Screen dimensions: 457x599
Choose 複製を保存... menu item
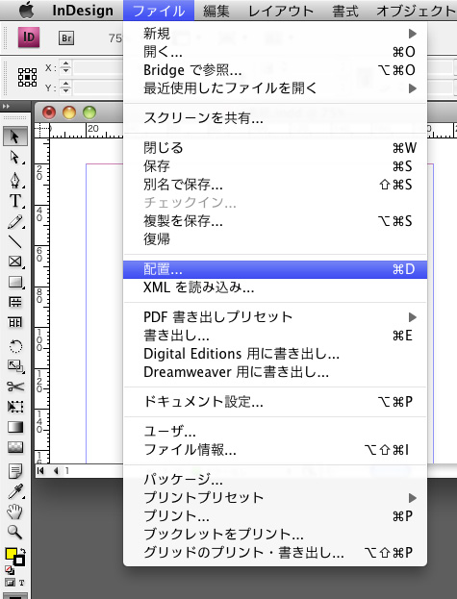point(275,221)
